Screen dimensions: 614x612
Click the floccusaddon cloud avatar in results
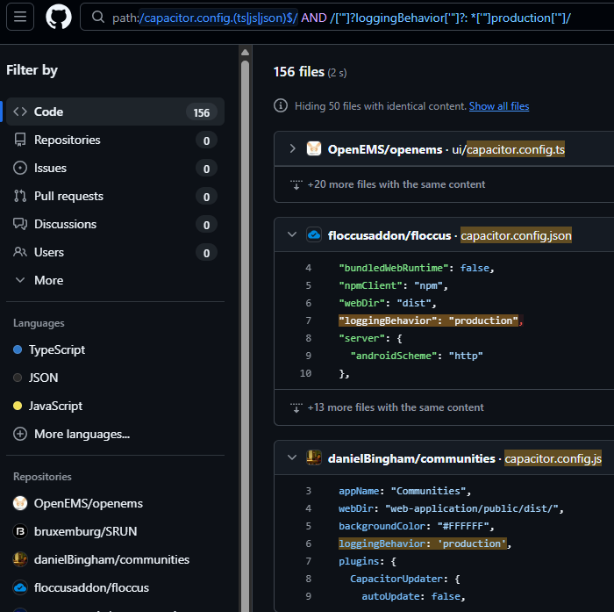tap(314, 235)
